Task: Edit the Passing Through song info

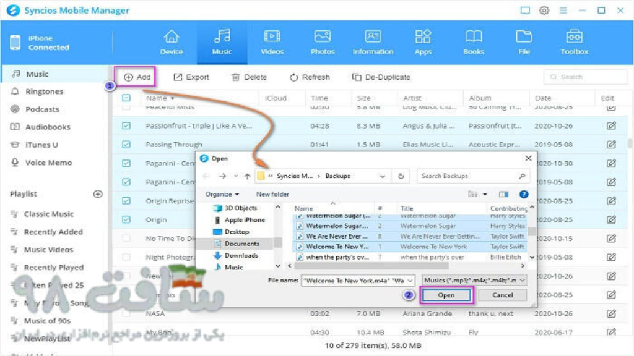Action: [x=611, y=144]
